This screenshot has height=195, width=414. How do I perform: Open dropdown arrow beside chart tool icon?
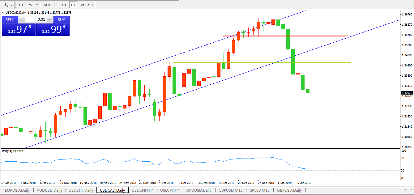(12, 5)
